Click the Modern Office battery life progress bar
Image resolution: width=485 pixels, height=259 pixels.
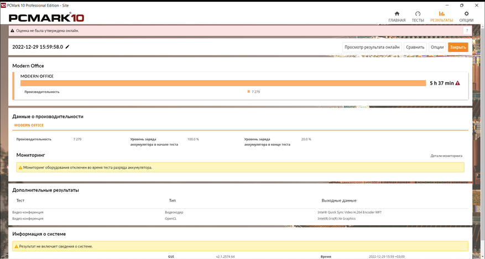[223, 83]
